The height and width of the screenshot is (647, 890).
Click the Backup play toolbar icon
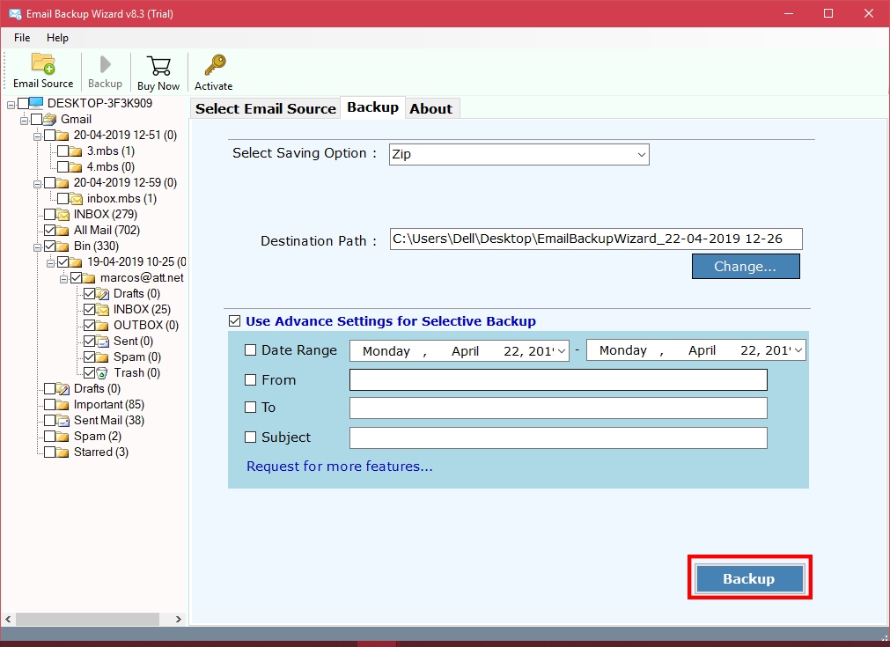click(105, 64)
